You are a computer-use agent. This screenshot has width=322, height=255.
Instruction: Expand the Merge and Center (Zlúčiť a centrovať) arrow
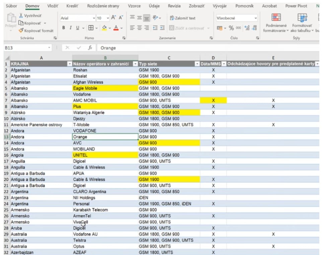click(209, 28)
